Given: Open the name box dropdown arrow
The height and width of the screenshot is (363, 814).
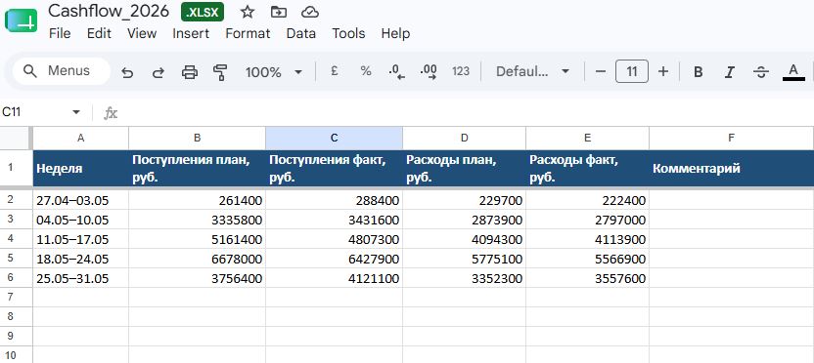Looking at the screenshot, I should (x=76, y=112).
